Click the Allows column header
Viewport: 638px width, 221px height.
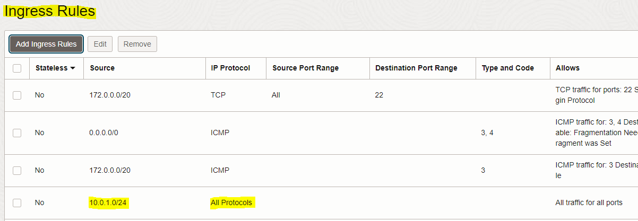(567, 68)
